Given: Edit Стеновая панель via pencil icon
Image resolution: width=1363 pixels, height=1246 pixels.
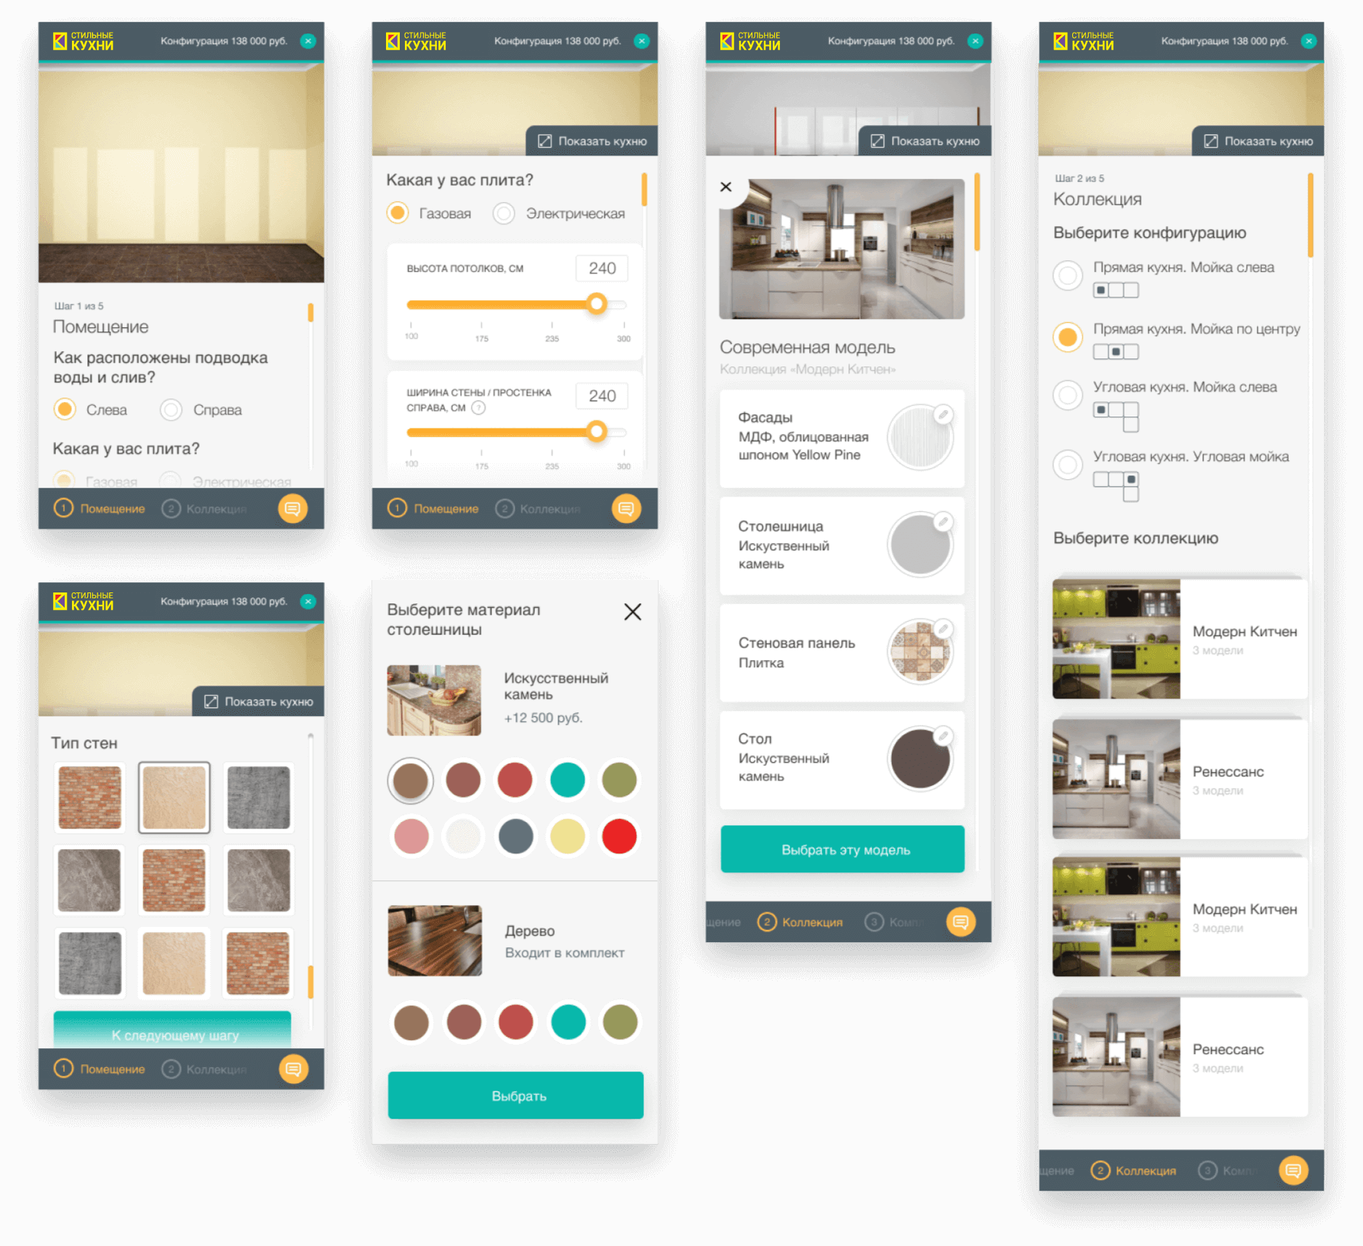Looking at the screenshot, I should point(943,629).
